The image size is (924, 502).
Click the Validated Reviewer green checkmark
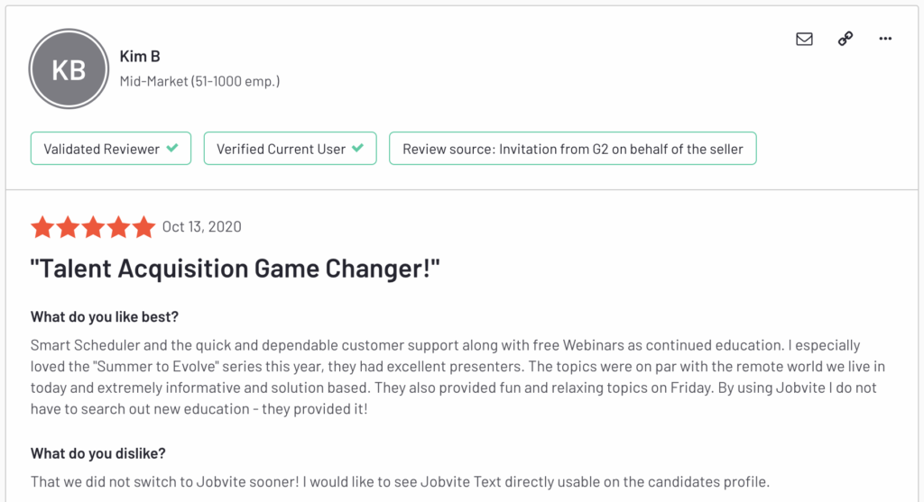(x=172, y=149)
